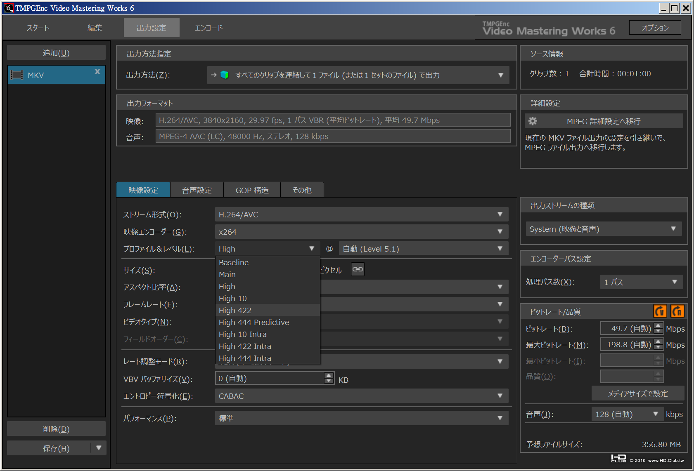The height and width of the screenshot is (471, 694).
Task: Increase VBV バッファサイズ with the up stepper
Action: pos(329,375)
